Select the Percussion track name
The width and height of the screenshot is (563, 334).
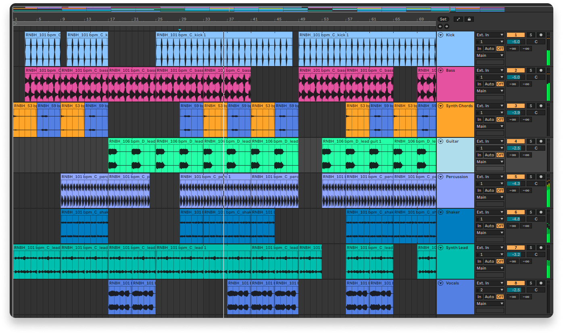click(x=457, y=177)
